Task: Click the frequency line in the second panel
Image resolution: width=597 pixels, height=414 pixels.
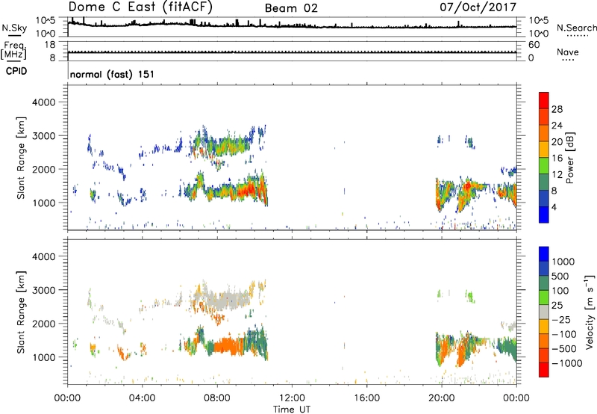Action: pos(292,52)
